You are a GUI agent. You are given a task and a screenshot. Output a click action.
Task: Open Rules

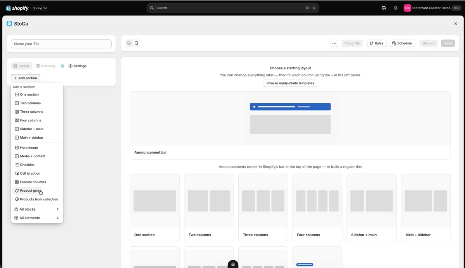[x=376, y=43]
